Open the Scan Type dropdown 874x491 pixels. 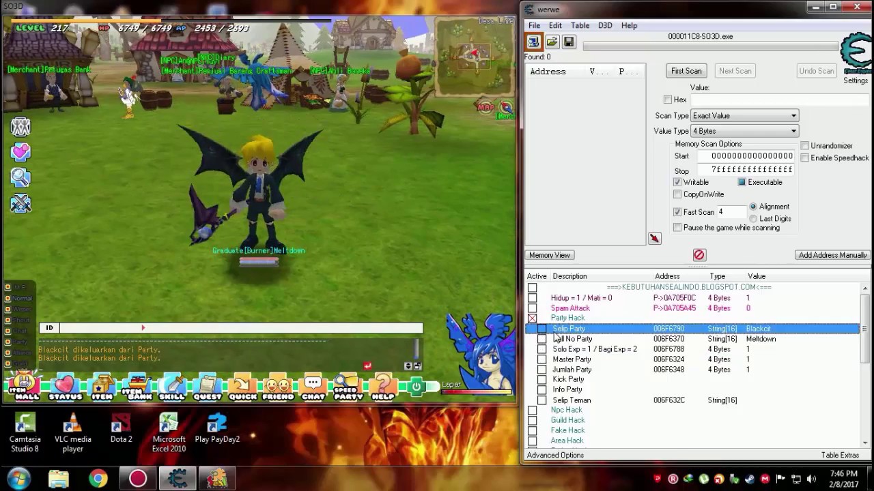tap(744, 116)
